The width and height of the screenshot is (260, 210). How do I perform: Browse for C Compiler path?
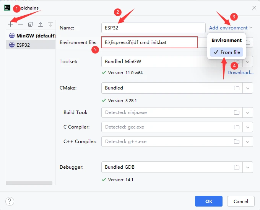point(237,127)
